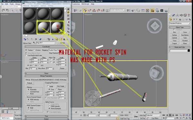Screen dimensions: 193x120
Task: Open the Display panel tab icon
Action: click(185, 15)
